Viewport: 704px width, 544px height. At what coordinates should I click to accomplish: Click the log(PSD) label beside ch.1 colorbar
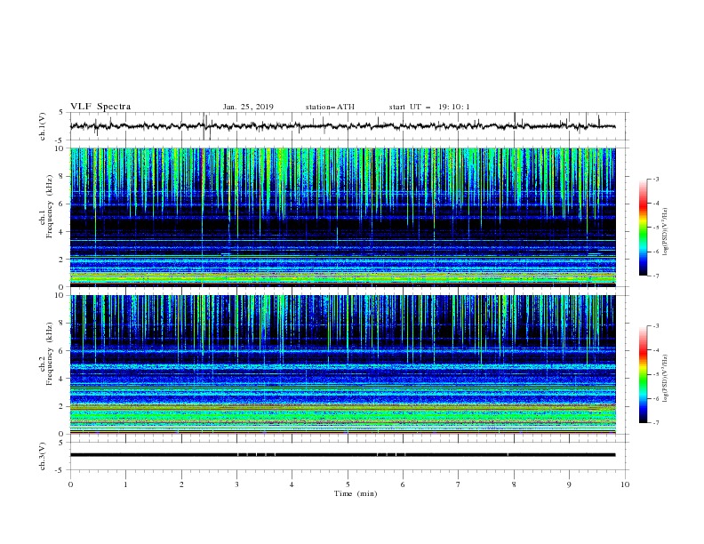coord(665,232)
